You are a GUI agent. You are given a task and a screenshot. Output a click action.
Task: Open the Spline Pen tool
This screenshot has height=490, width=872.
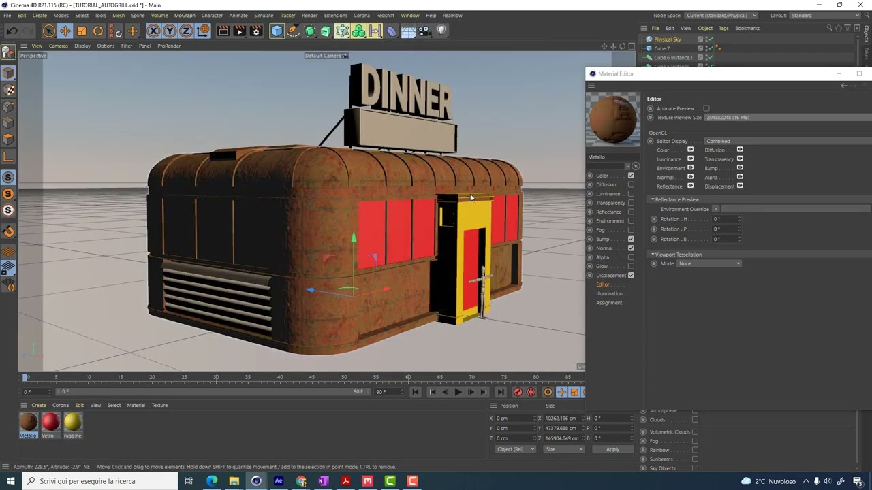293,31
